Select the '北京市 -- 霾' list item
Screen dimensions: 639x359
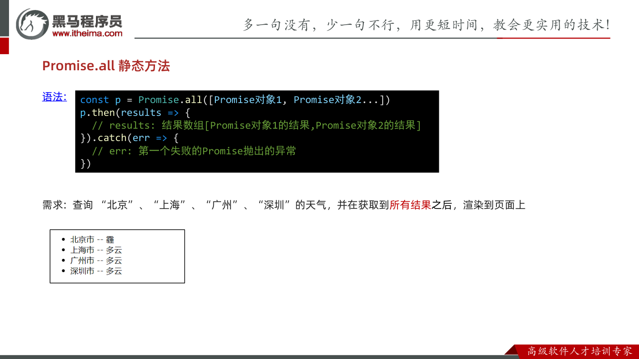click(92, 240)
